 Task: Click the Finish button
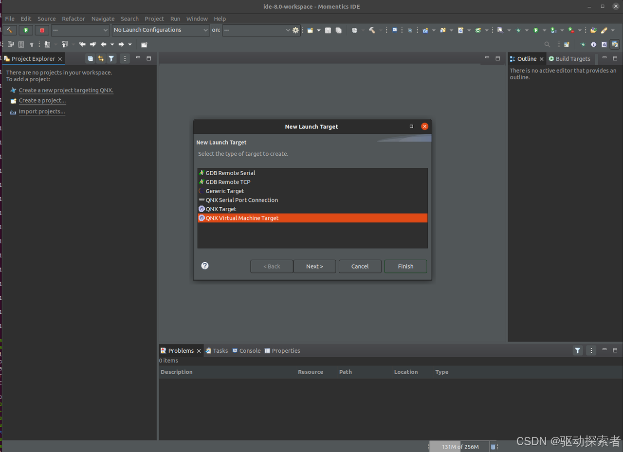[x=405, y=266]
